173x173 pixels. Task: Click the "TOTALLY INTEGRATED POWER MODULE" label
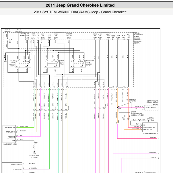coord(138,38)
